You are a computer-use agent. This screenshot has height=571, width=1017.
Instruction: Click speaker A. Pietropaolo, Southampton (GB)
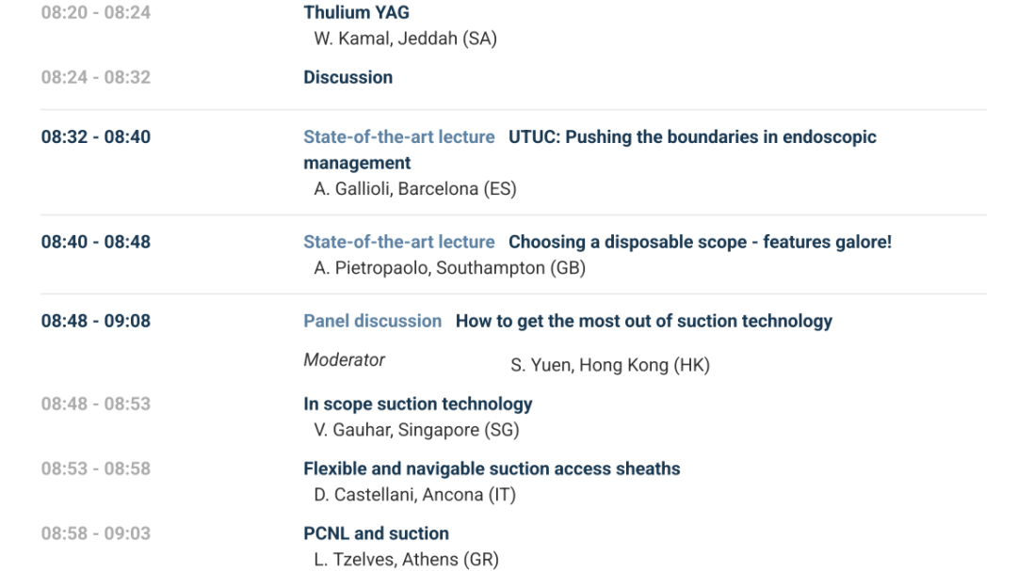click(x=449, y=268)
